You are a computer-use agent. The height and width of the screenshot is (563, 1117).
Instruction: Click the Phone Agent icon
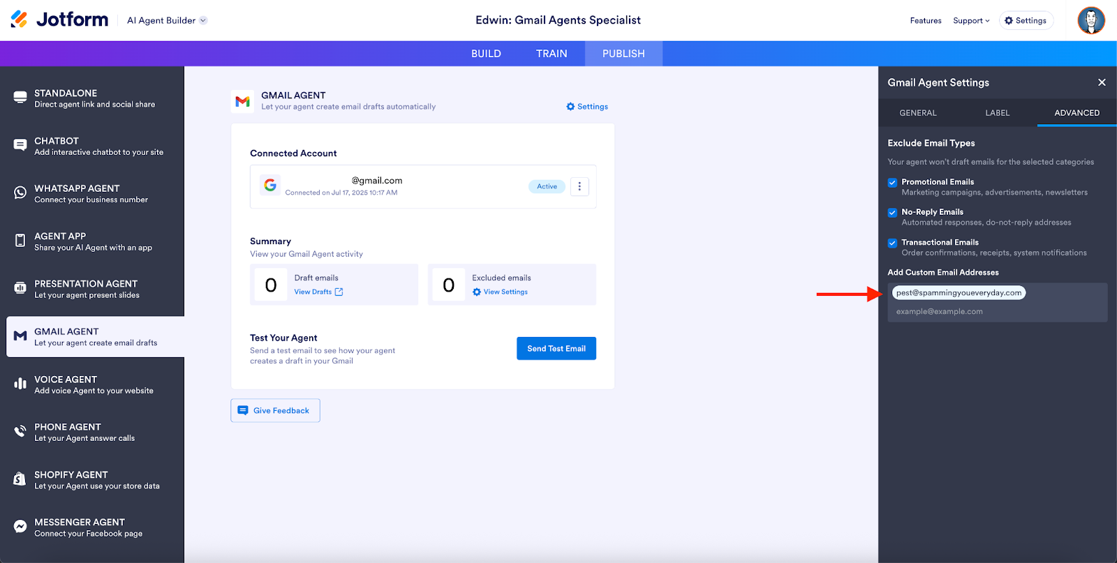click(20, 432)
